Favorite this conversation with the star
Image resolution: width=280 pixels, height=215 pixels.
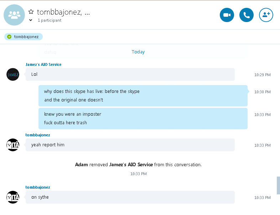click(x=31, y=12)
